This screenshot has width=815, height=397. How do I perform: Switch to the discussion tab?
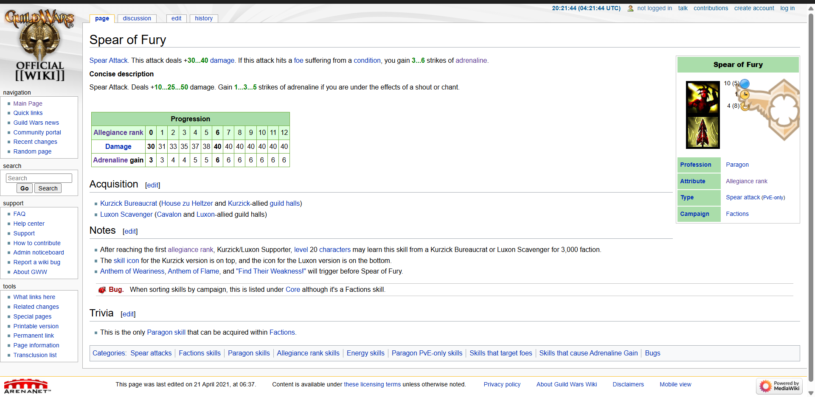[x=137, y=18]
